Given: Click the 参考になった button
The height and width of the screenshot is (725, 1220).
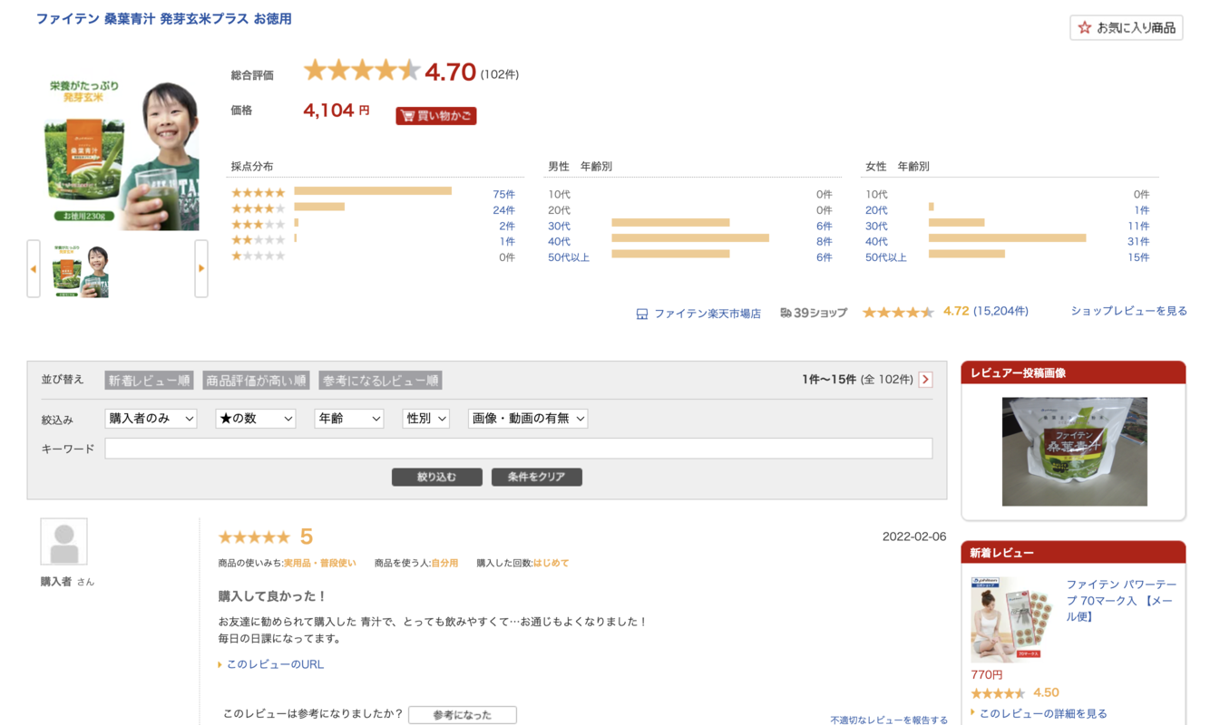Looking at the screenshot, I should pos(463,715).
